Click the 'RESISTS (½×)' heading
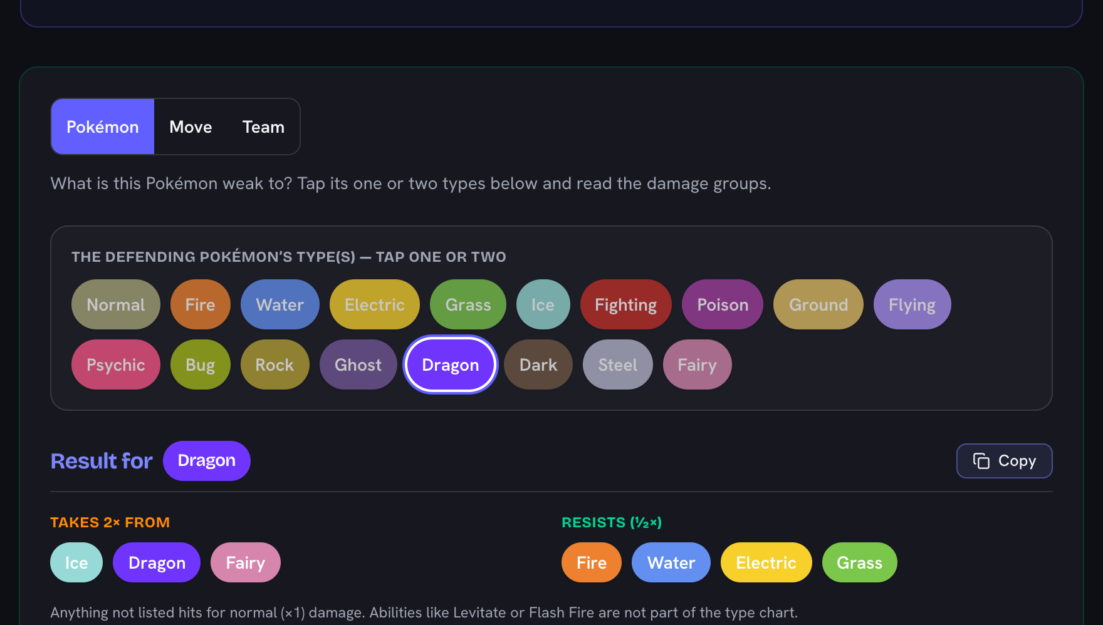This screenshot has width=1103, height=625. (x=612, y=522)
